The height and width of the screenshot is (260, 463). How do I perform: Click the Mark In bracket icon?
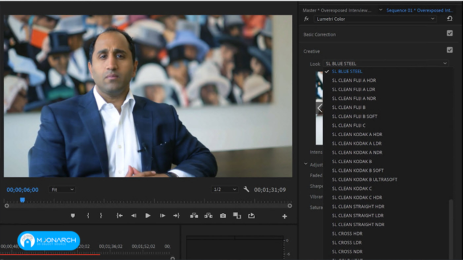88,216
